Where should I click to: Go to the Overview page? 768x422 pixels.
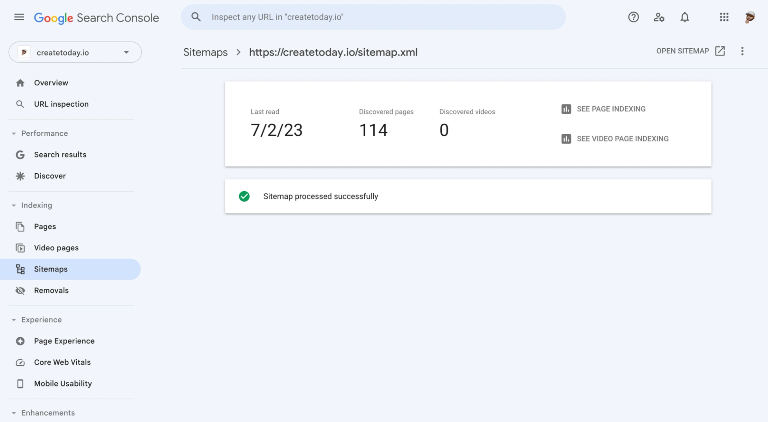point(51,83)
